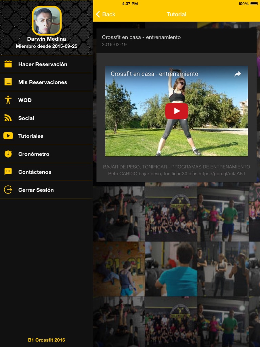Screen dimensions: 260x347
Task: Tap the video thumbnail of woman exercising
Action: coord(176,111)
